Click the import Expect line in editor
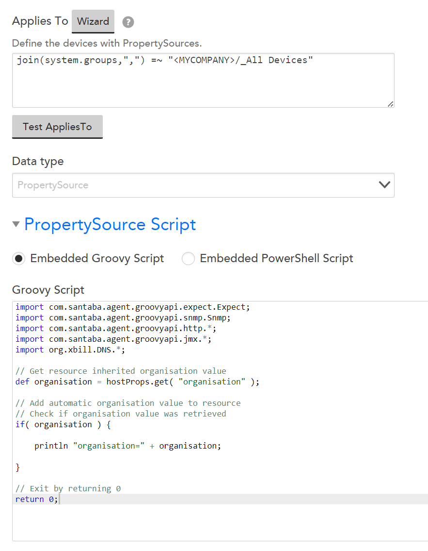Viewport: 428px width, 551px height. pyautogui.click(x=133, y=307)
